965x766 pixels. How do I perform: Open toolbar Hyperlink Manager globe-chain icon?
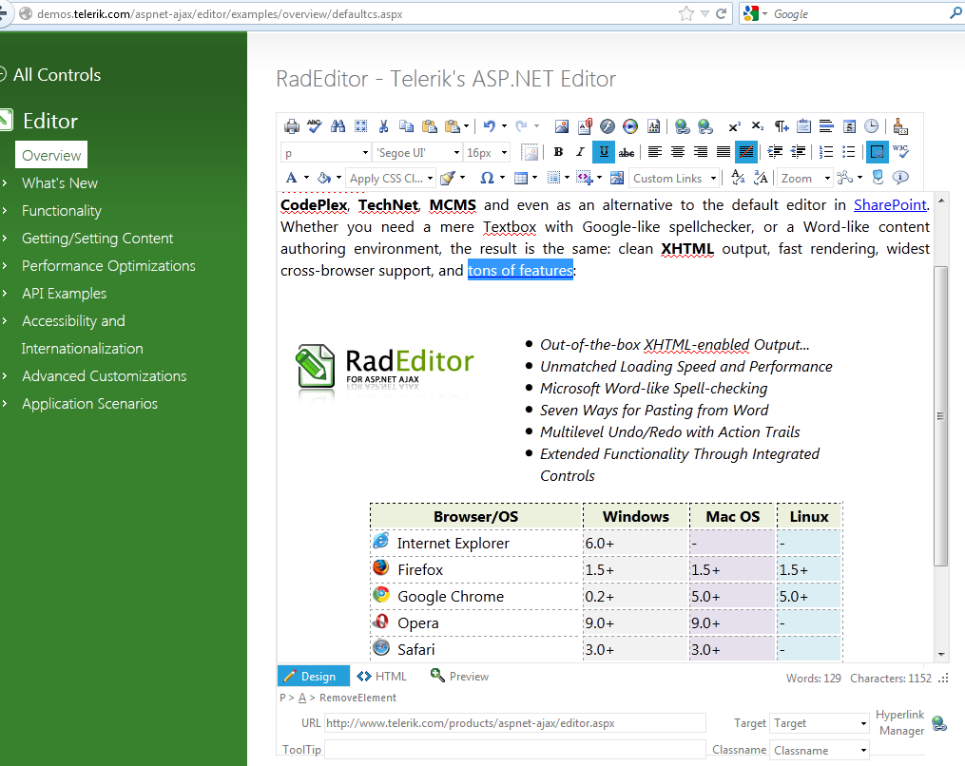682,126
